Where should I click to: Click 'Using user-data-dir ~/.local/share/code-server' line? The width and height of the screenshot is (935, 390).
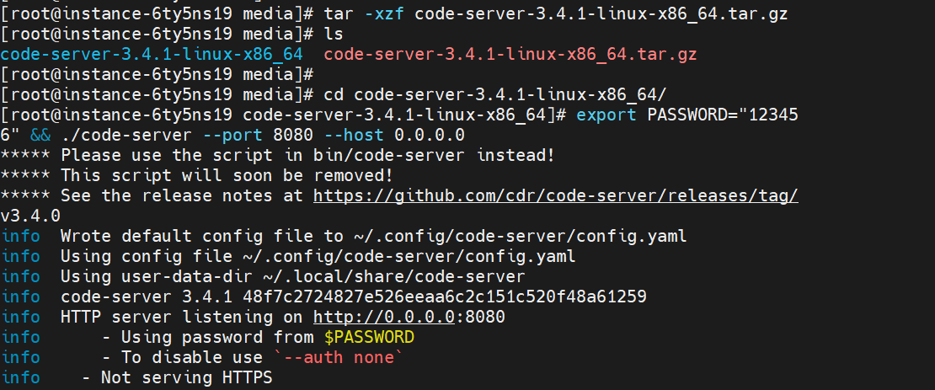pyautogui.click(x=263, y=276)
